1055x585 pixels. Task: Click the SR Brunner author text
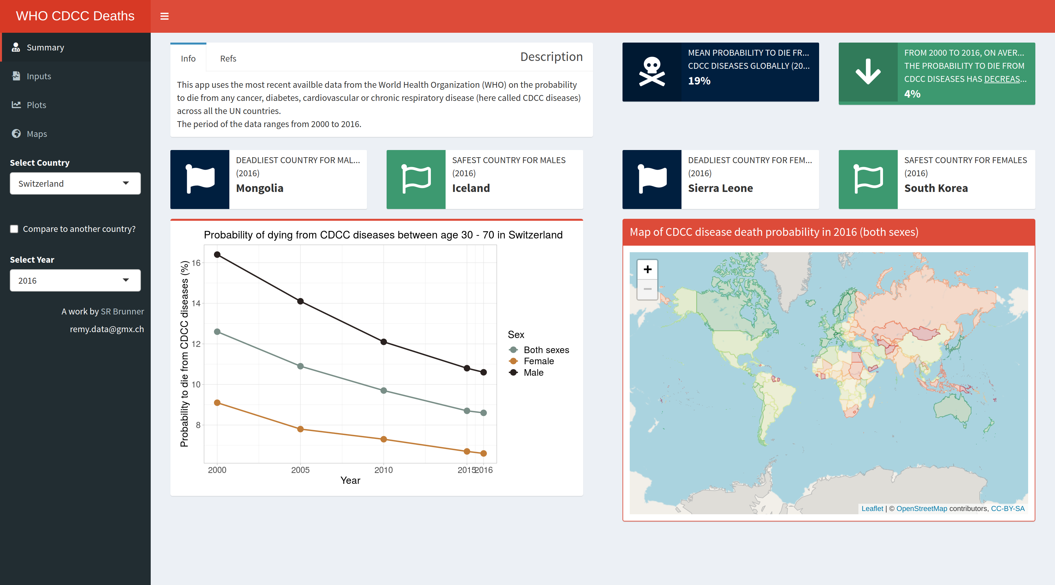tap(123, 311)
